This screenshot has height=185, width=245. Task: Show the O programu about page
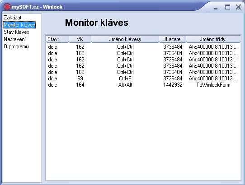[16, 46]
